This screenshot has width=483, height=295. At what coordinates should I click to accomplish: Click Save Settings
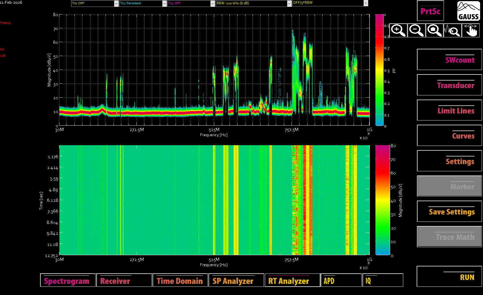pyautogui.click(x=449, y=211)
